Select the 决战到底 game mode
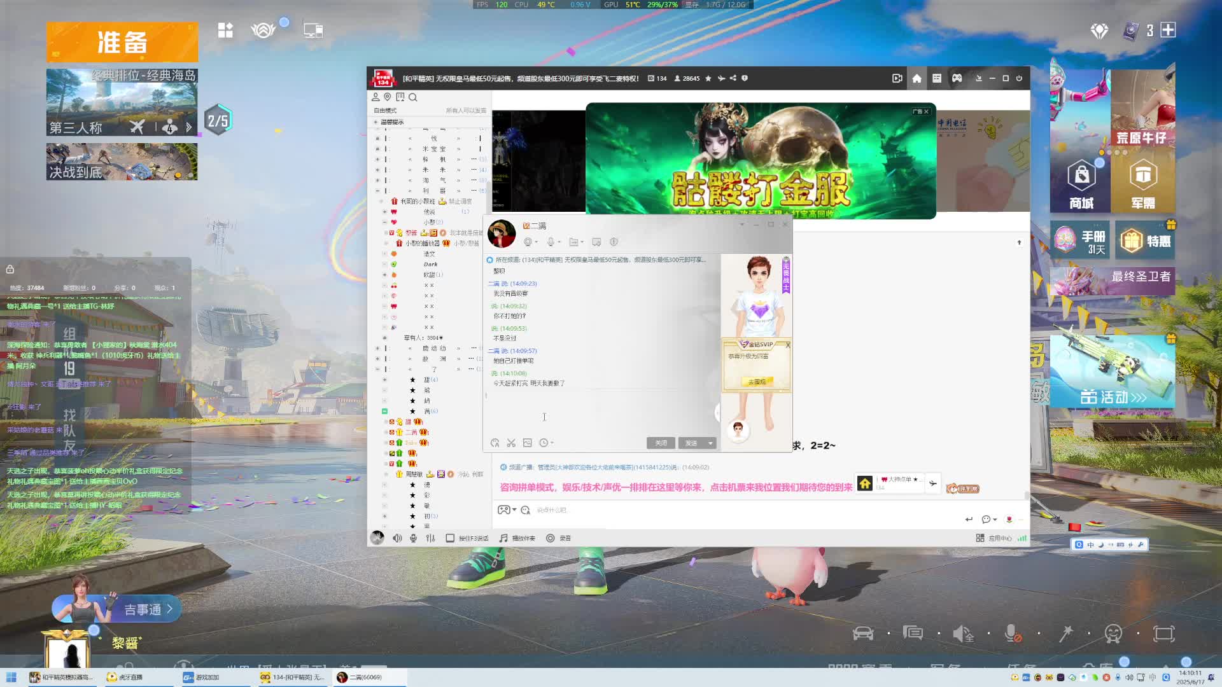The width and height of the screenshot is (1222, 687). click(122, 162)
